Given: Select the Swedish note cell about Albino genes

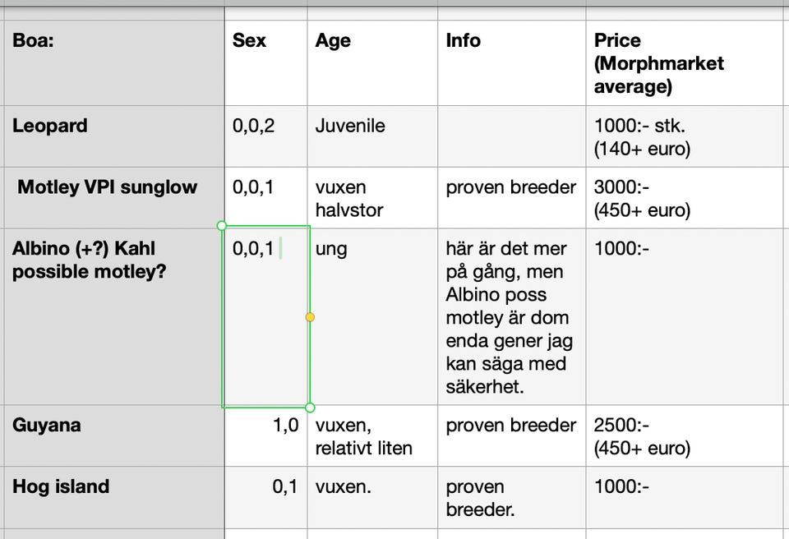Looking at the screenshot, I should coord(511,316).
